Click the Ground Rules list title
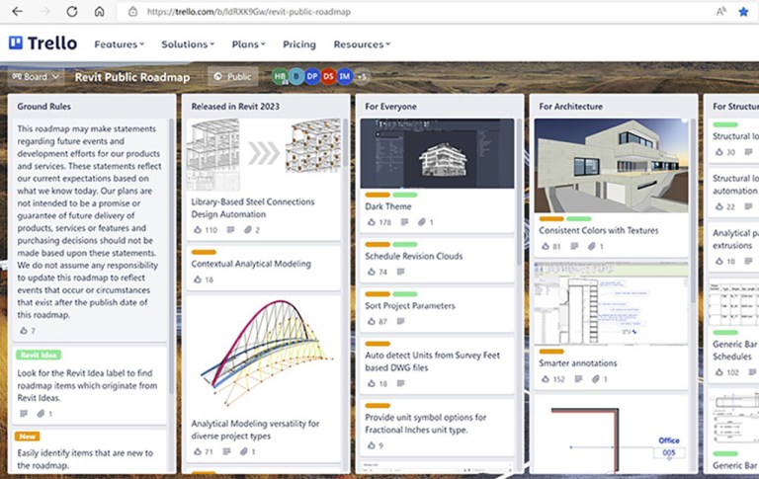This screenshot has width=759, height=479. coord(44,107)
